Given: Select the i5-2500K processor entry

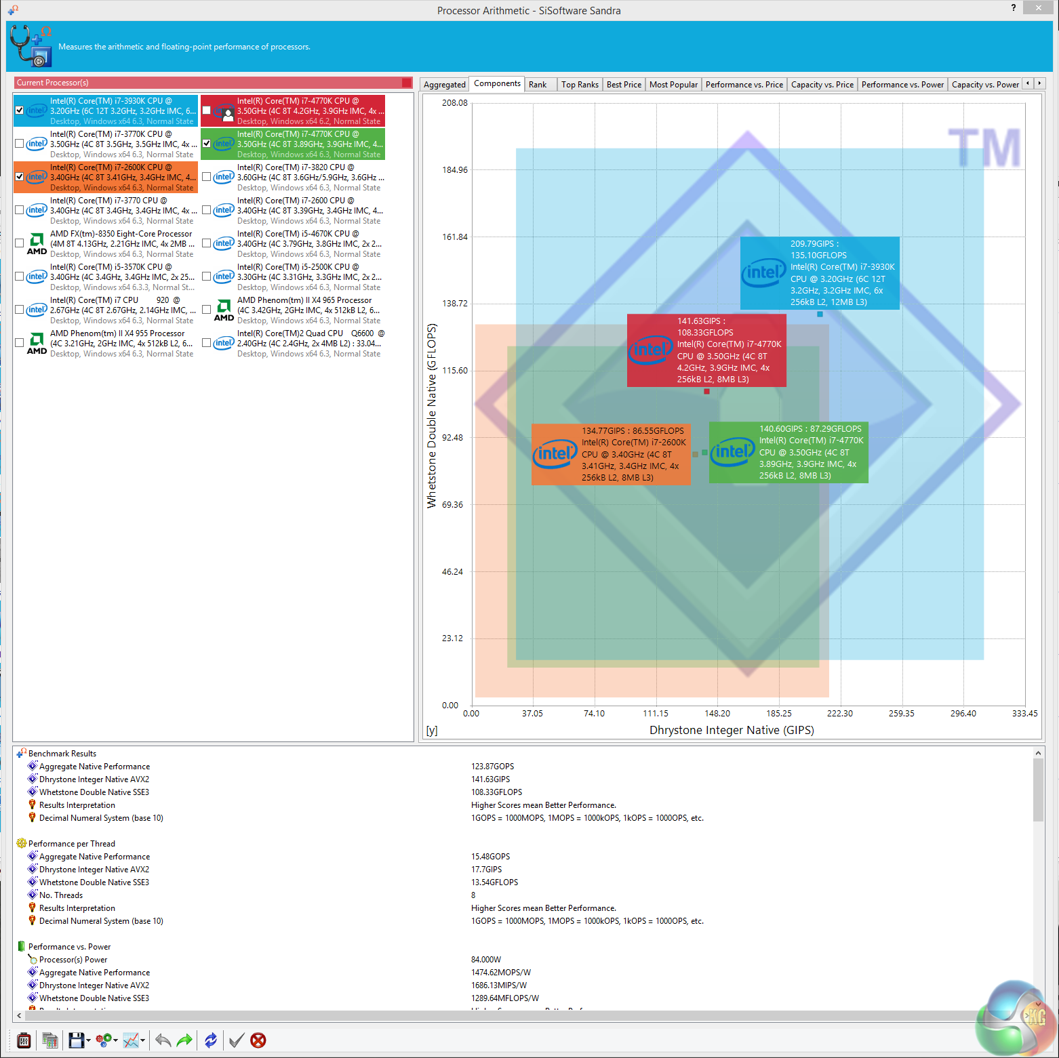Looking at the screenshot, I should [x=293, y=277].
